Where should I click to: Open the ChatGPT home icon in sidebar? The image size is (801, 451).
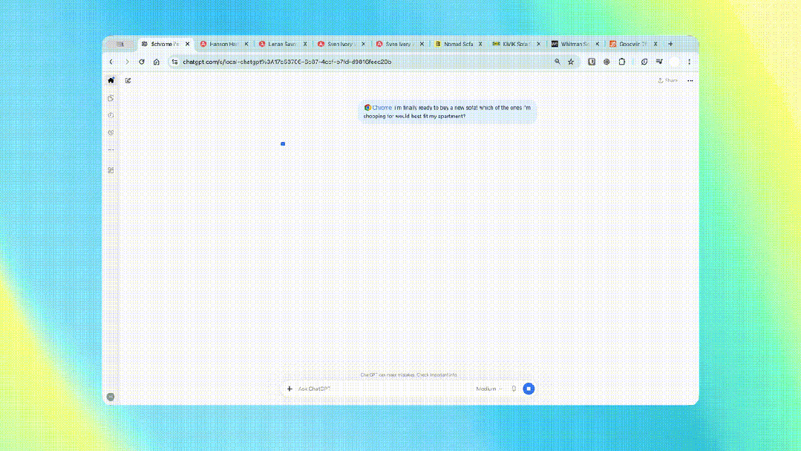click(111, 80)
